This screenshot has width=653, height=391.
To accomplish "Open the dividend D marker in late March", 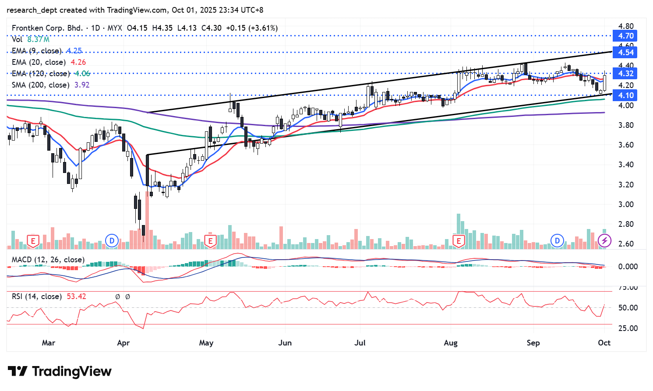I will [112, 240].
